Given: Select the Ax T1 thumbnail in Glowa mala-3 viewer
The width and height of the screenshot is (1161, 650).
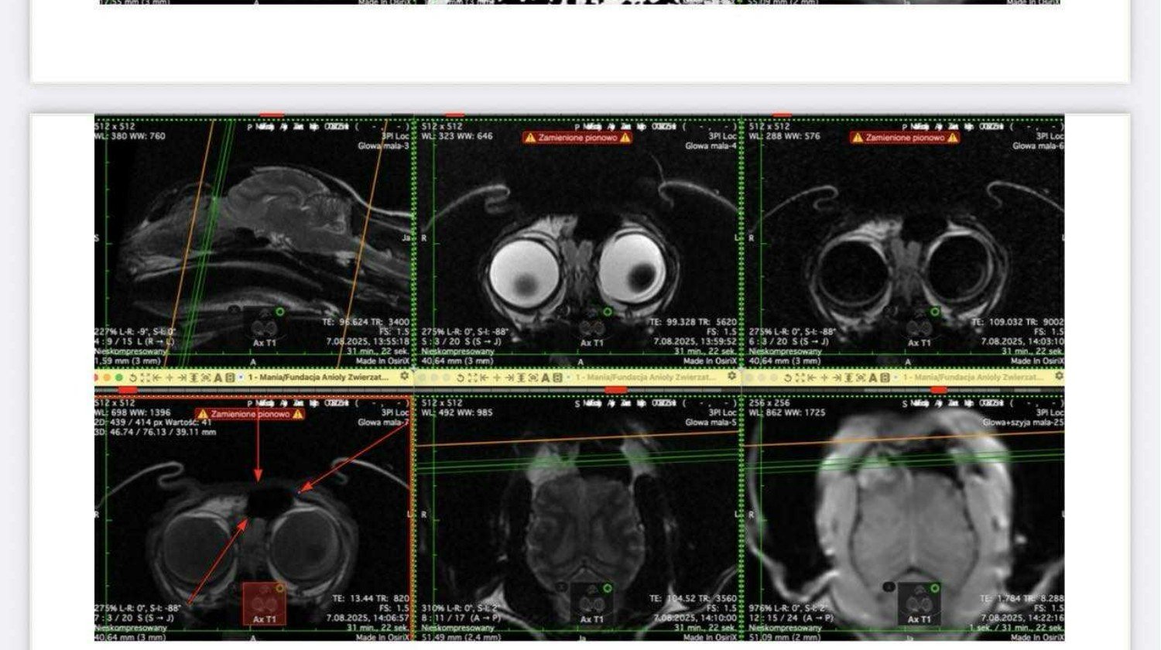Looking at the screenshot, I should click(x=265, y=328).
